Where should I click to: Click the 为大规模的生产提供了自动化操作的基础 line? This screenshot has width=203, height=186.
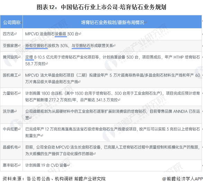[x=59, y=154]
